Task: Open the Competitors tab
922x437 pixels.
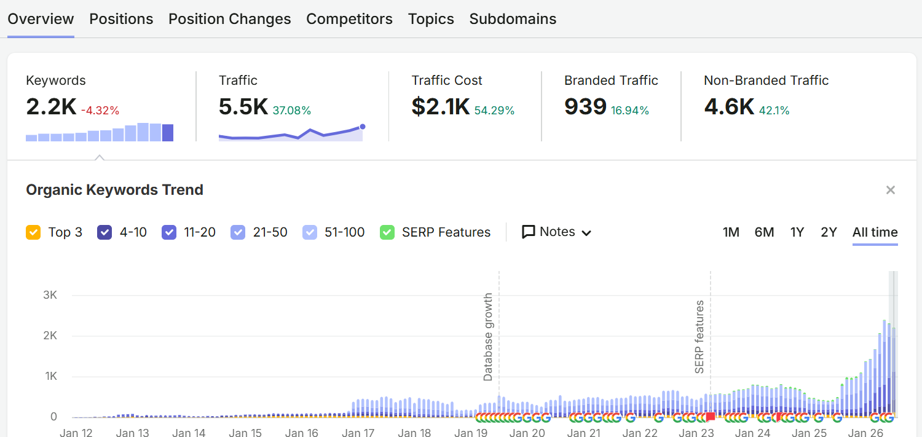Action: [x=349, y=19]
